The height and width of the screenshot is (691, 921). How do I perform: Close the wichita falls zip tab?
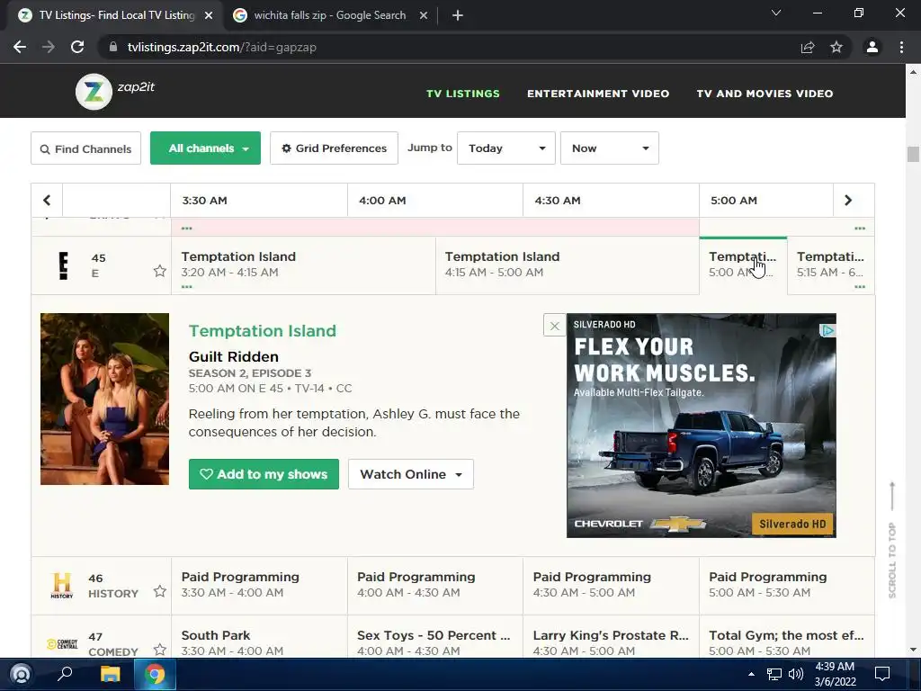424,15
